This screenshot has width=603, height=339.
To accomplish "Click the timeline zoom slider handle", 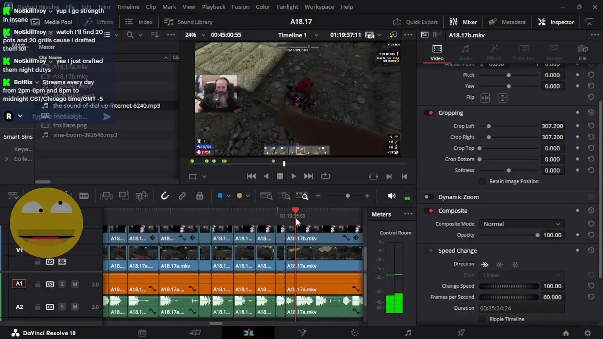I will 348,196.
